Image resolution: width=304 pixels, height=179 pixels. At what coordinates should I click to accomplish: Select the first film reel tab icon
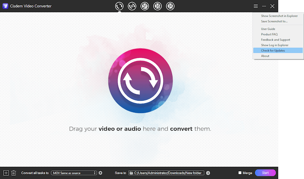coord(145,6)
